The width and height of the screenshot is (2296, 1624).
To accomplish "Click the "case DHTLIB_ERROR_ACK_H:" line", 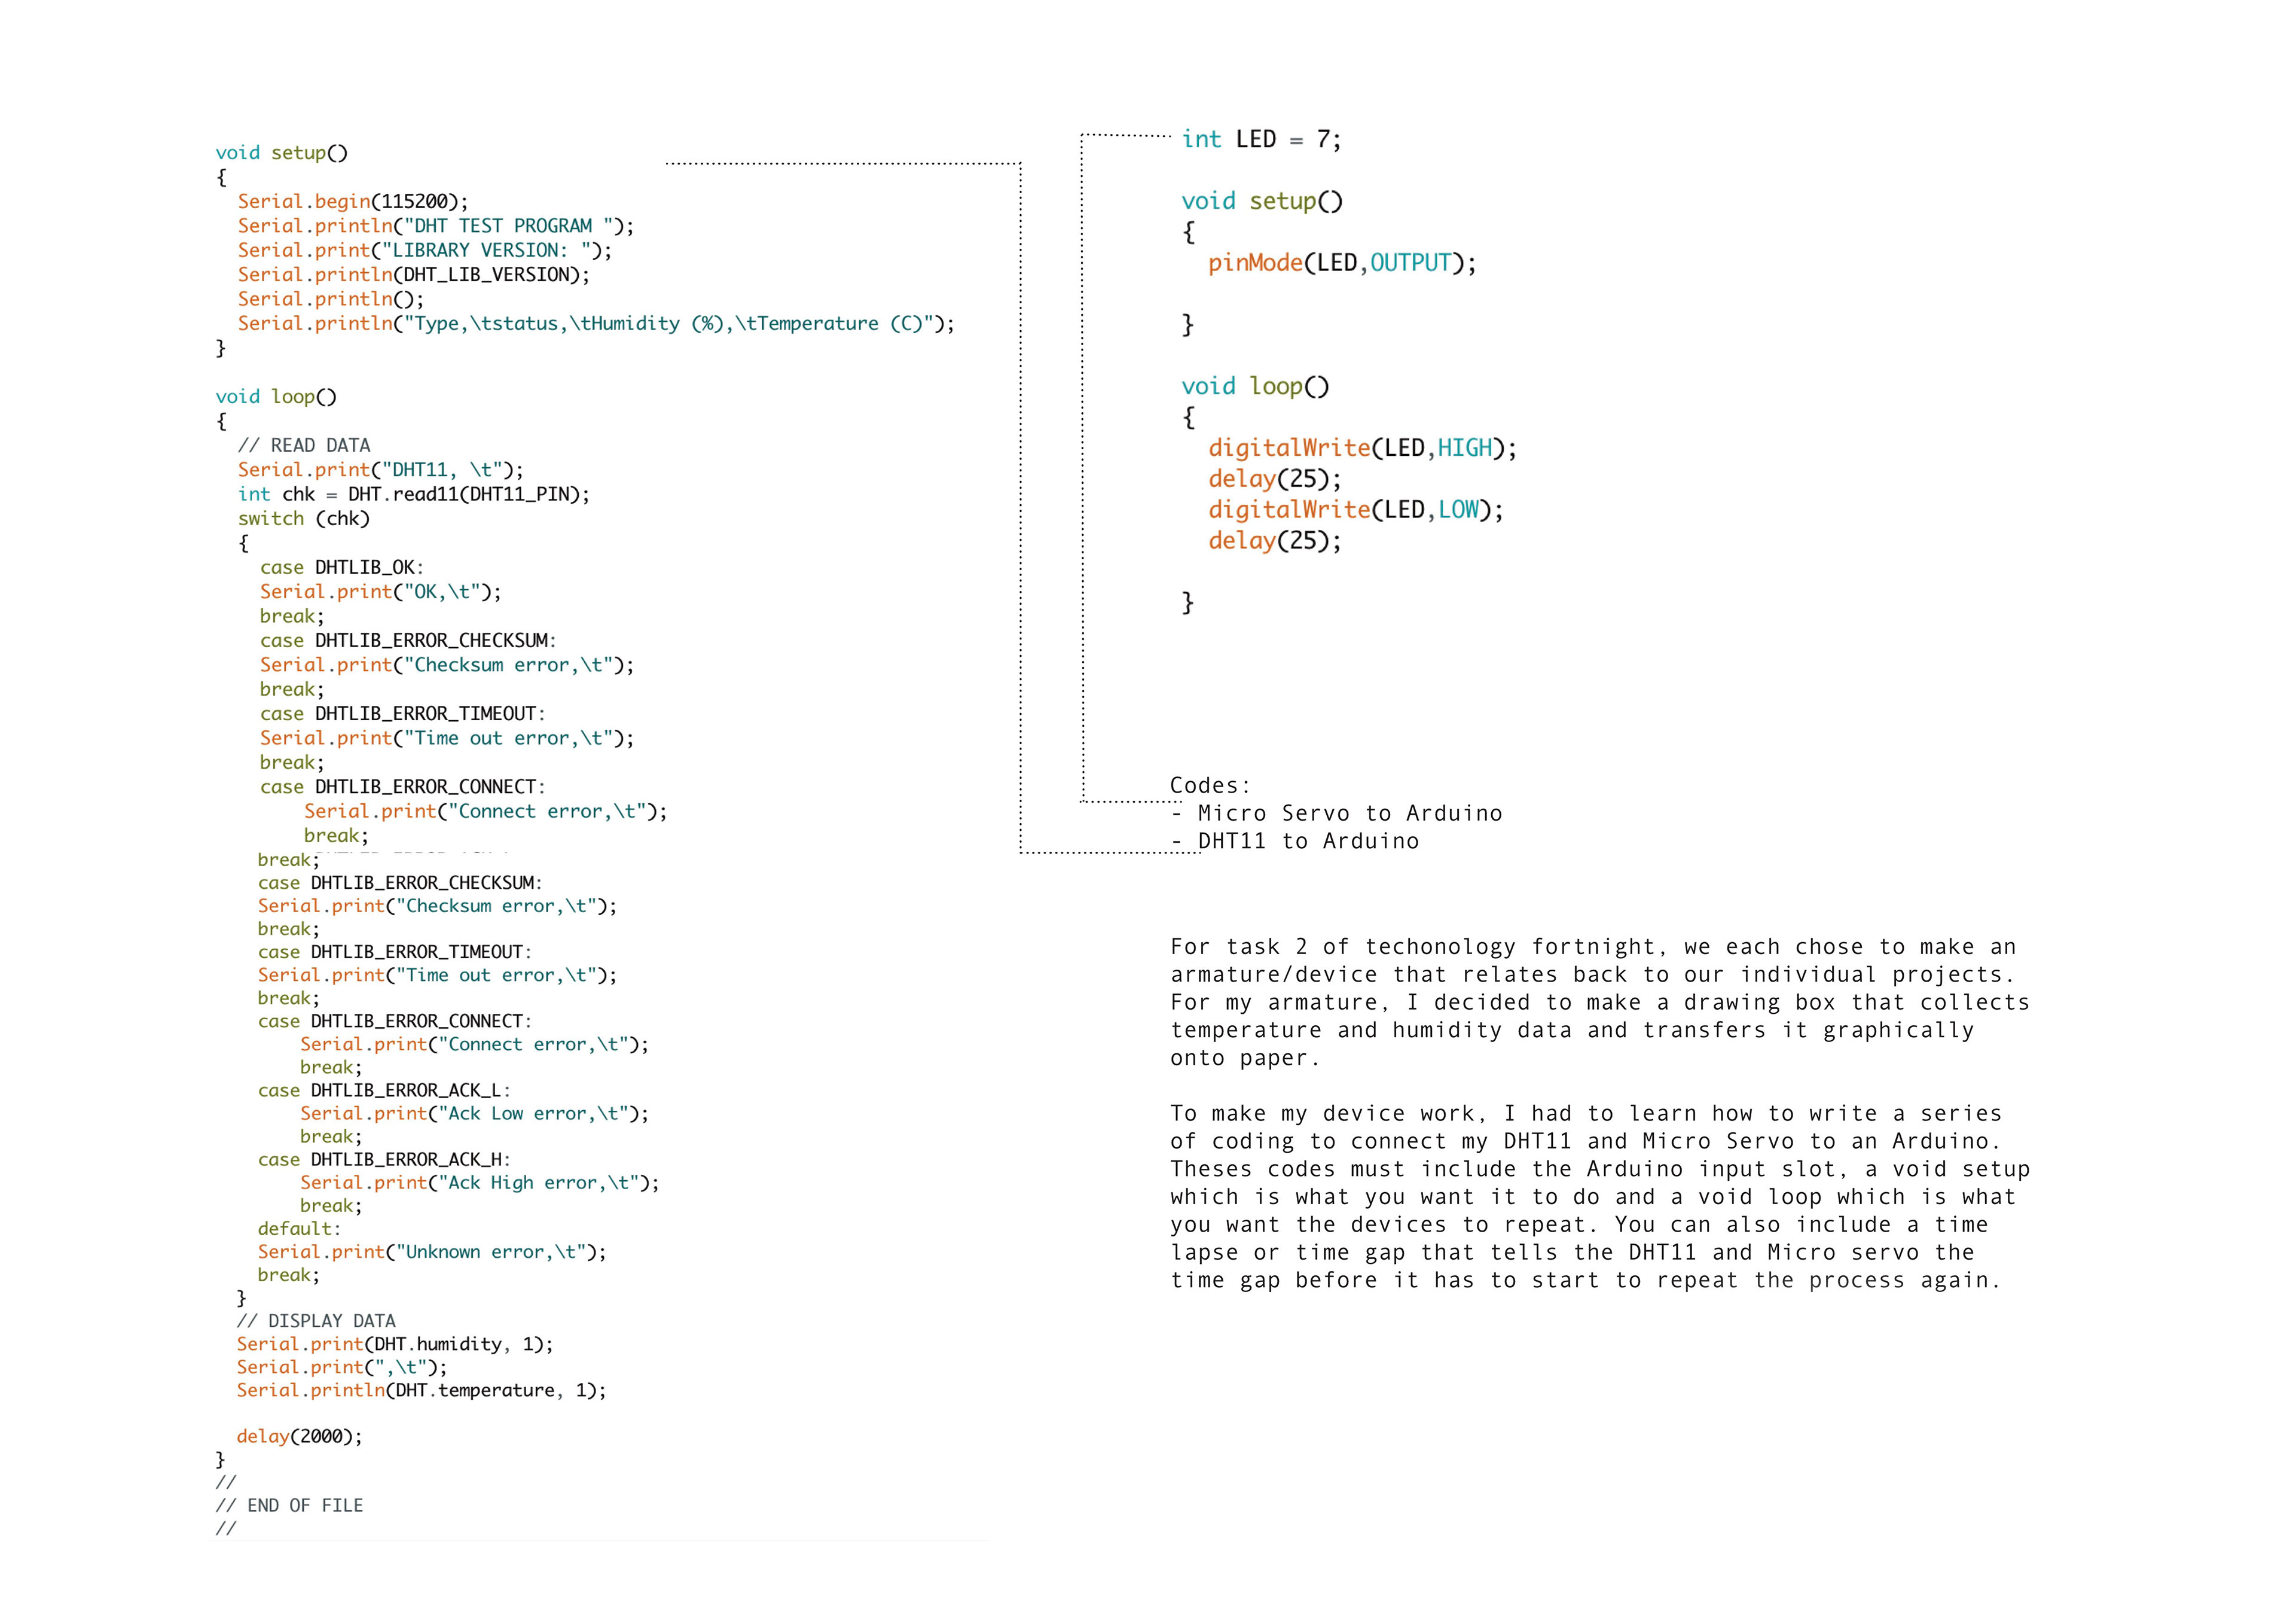I will click(x=384, y=1160).
